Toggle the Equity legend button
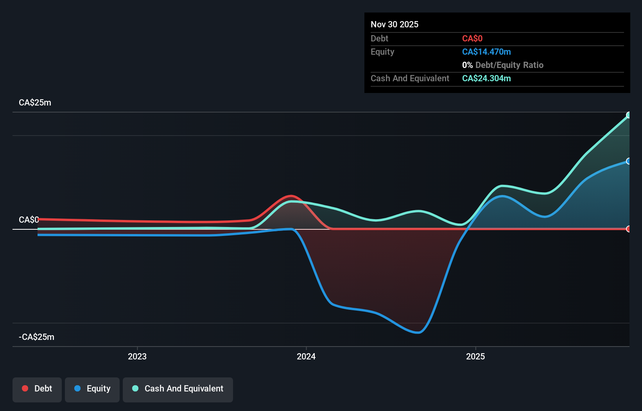This screenshot has width=642, height=411. coord(92,390)
